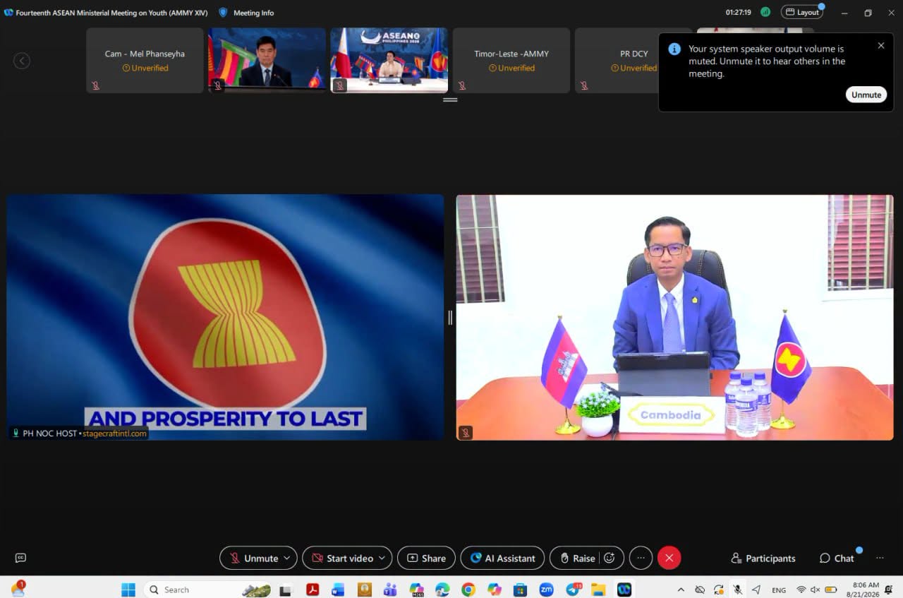The image size is (903, 598).
Task: Click muted mic icon on Timor-Leste -AMMY tile
Action: pyautogui.click(x=462, y=85)
